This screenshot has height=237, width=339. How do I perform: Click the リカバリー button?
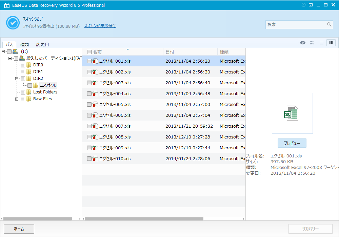point(311,229)
